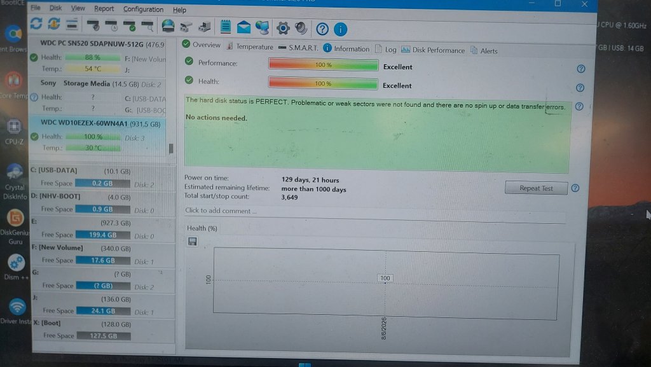Open the View menu
The height and width of the screenshot is (367, 651).
click(78, 8)
